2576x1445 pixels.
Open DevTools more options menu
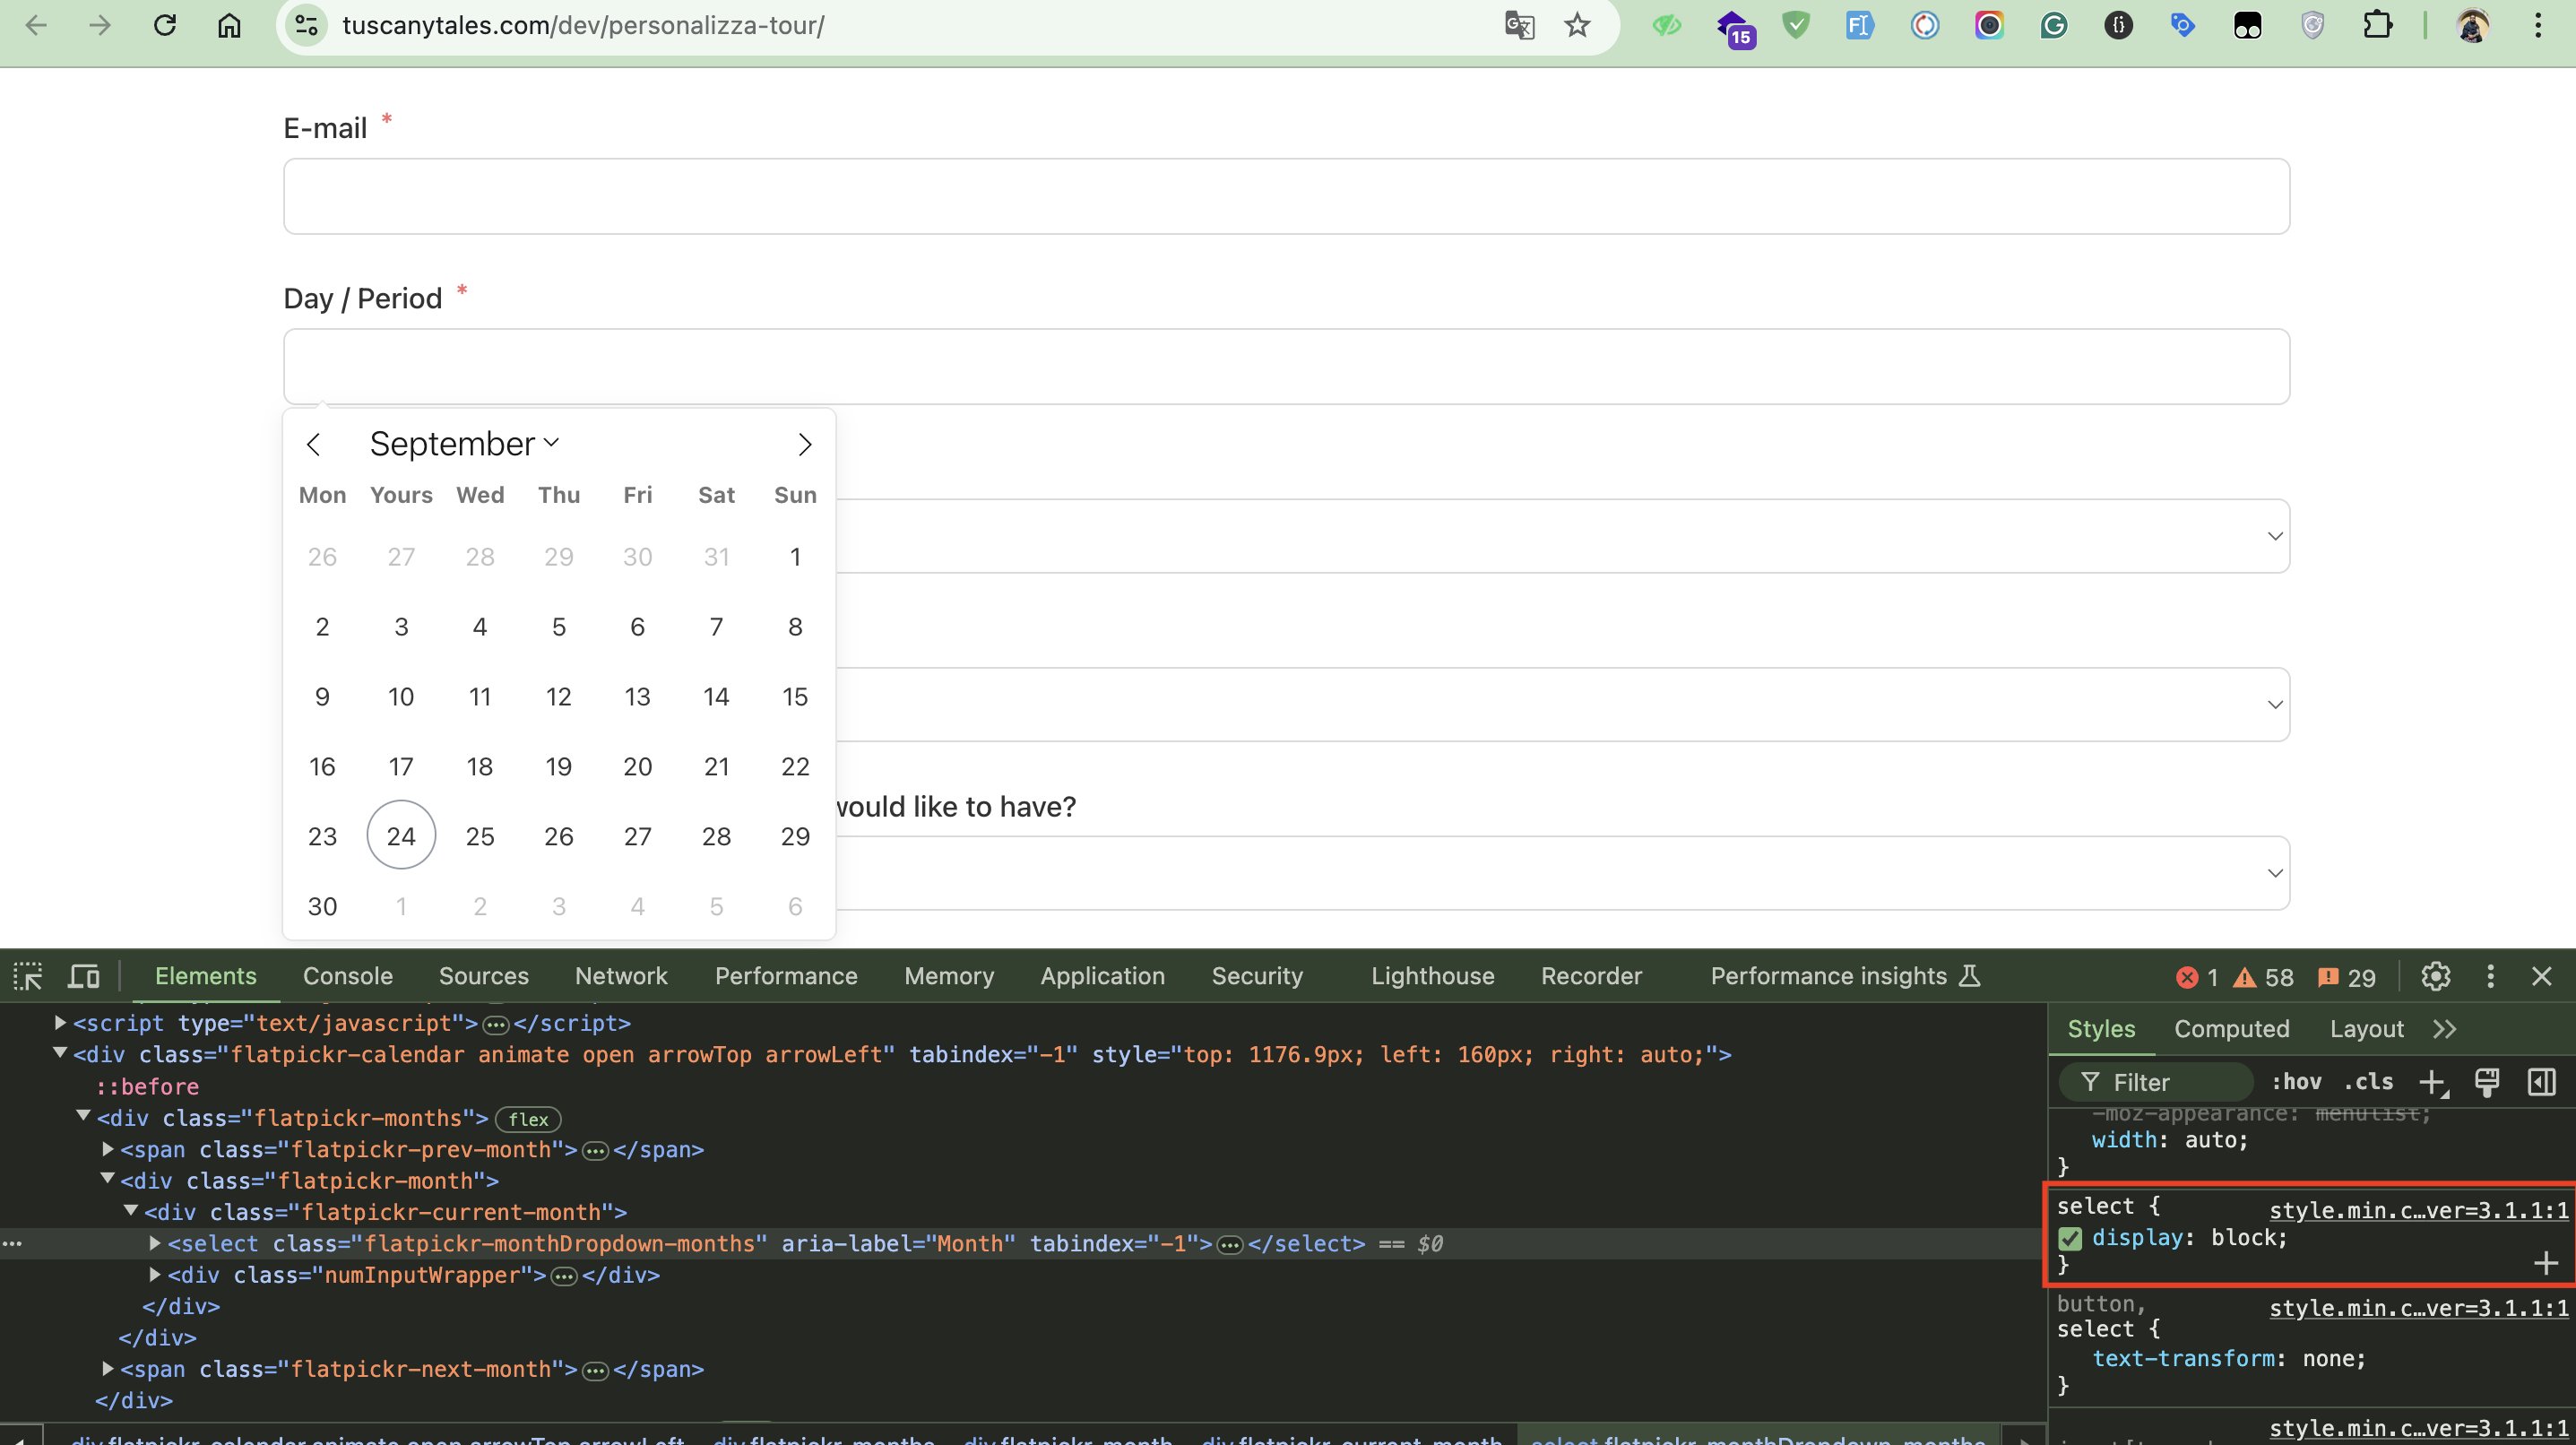(2490, 976)
